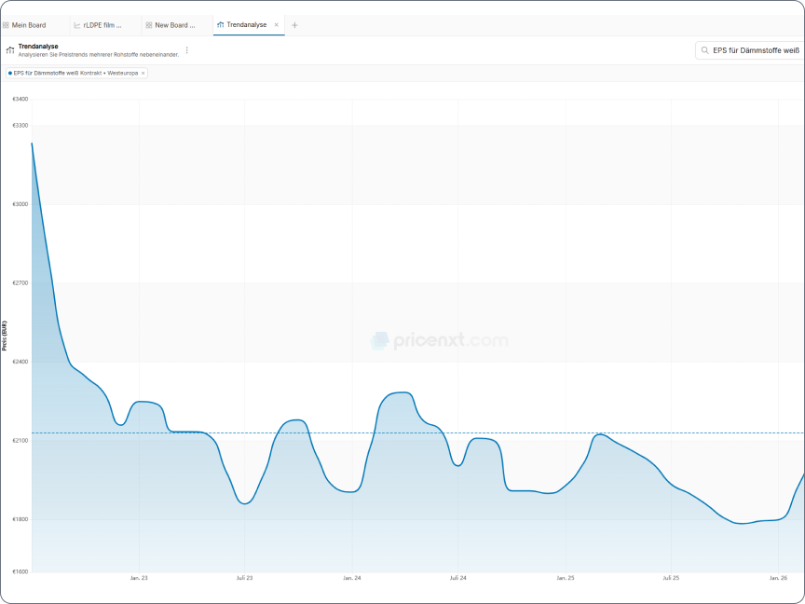This screenshot has height=604, width=805.
Task: Click the line chart icon on rLDPE film tab
Action: pyautogui.click(x=77, y=25)
